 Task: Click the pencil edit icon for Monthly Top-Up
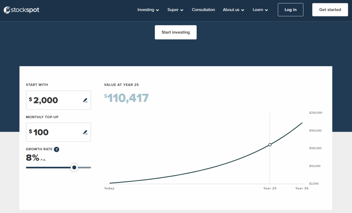85,132
